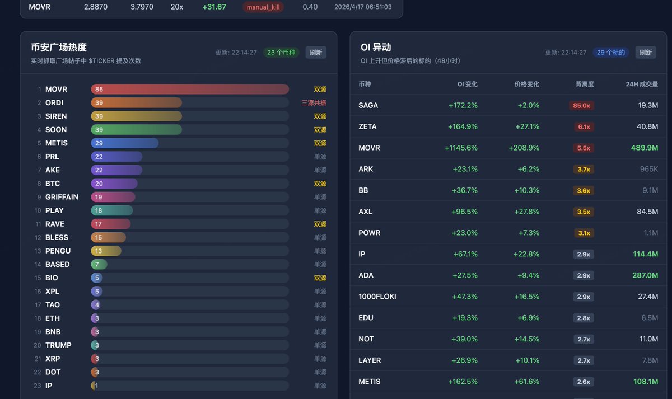Click the BASED ticker name
This screenshot has height=399, width=672.
58,264
